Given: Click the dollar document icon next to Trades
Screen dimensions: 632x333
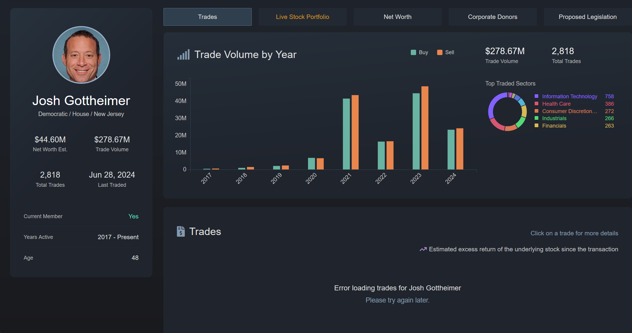Looking at the screenshot, I should (x=181, y=231).
